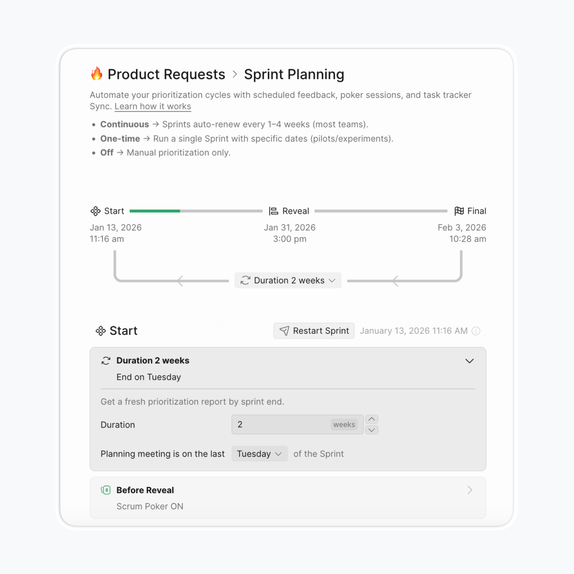The width and height of the screenshot is (574, 574).
Task: Go to Product Requests breadcrumb
Action: (166, 74)
